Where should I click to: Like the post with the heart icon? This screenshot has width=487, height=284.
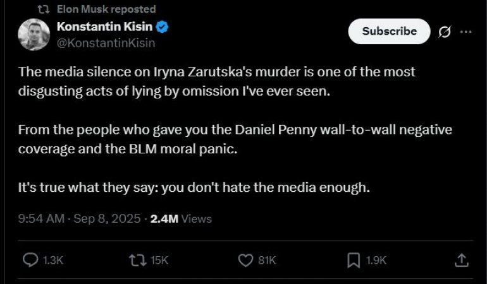[245, 259]
